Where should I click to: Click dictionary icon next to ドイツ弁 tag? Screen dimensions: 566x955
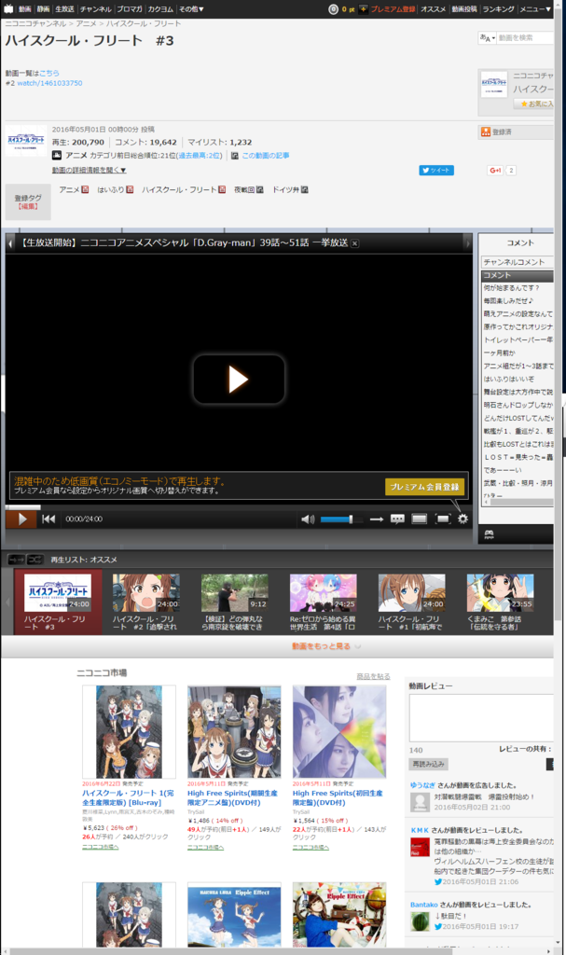click(305, 189)
